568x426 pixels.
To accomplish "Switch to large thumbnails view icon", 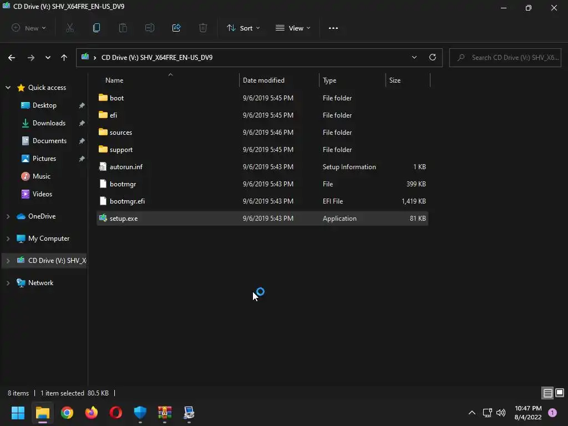I will point(560,393).
